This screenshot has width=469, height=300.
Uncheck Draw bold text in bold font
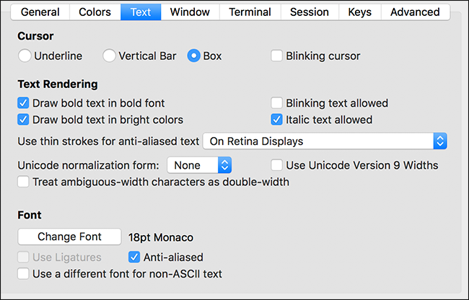coord(24,103)
